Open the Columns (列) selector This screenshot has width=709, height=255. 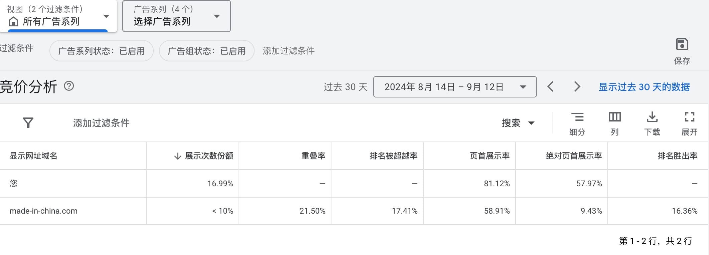pyautogui.click(x=614, y=117)
